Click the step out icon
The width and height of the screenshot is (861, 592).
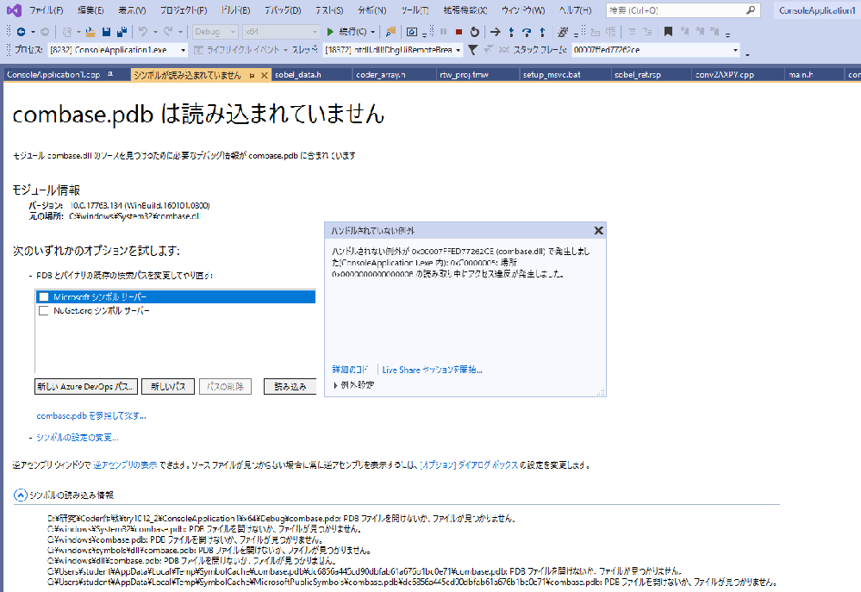tap(542, 32)
